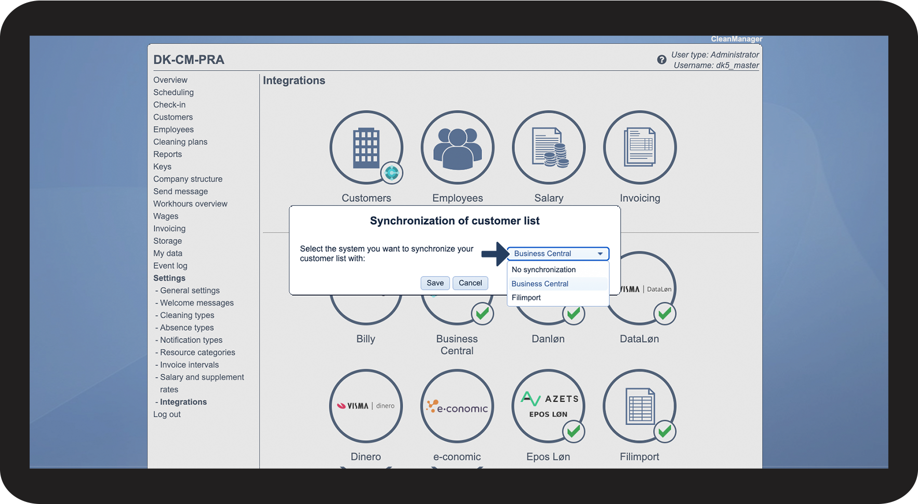This screenshot has width=918, height=504.
Task: Click the Business Central badge on Customers
Action: click(392, 173)
